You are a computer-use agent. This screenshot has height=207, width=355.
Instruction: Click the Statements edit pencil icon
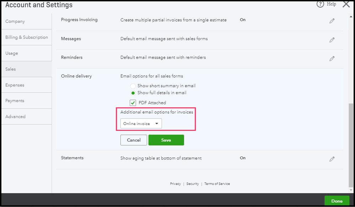point(332,159)
